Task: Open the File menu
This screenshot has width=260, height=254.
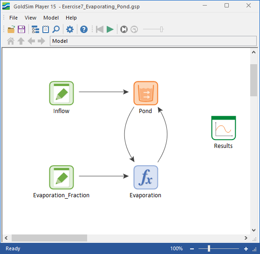Action: coord(14,18)
